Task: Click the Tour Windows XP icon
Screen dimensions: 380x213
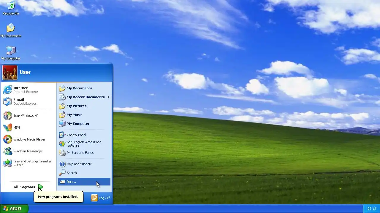Action: (x=7, y=116)
